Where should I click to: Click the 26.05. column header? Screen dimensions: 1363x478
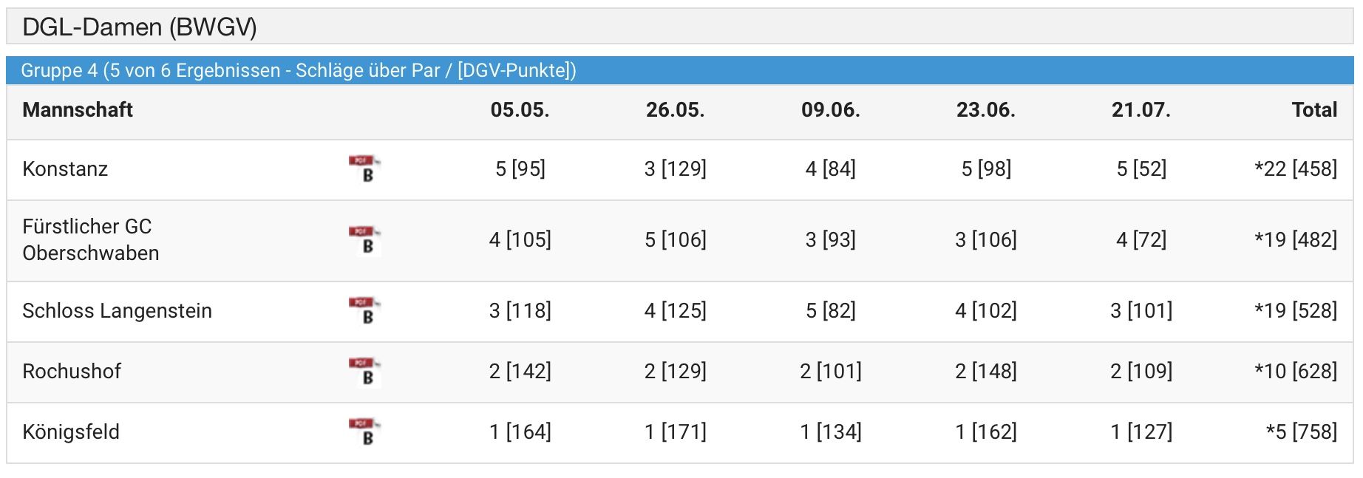[x=675, y=110]
